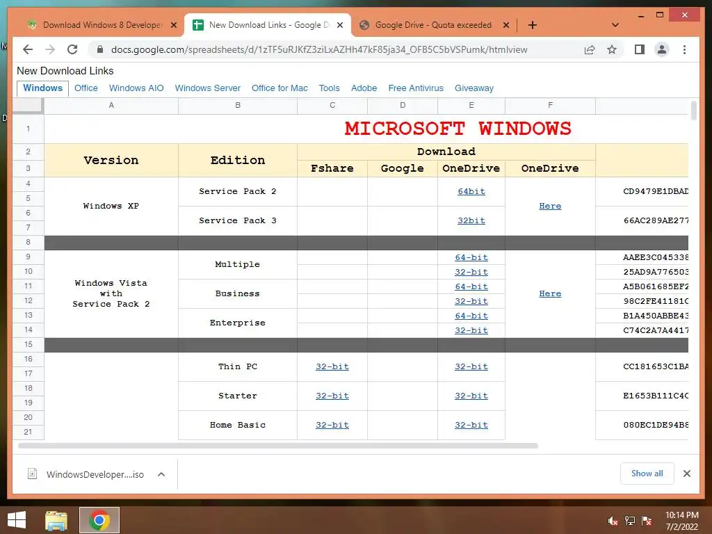Open Home Basic OneDrive 32-bit link

[471, 425]
